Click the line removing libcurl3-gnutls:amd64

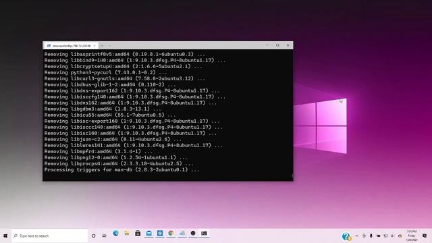point(124,78)
